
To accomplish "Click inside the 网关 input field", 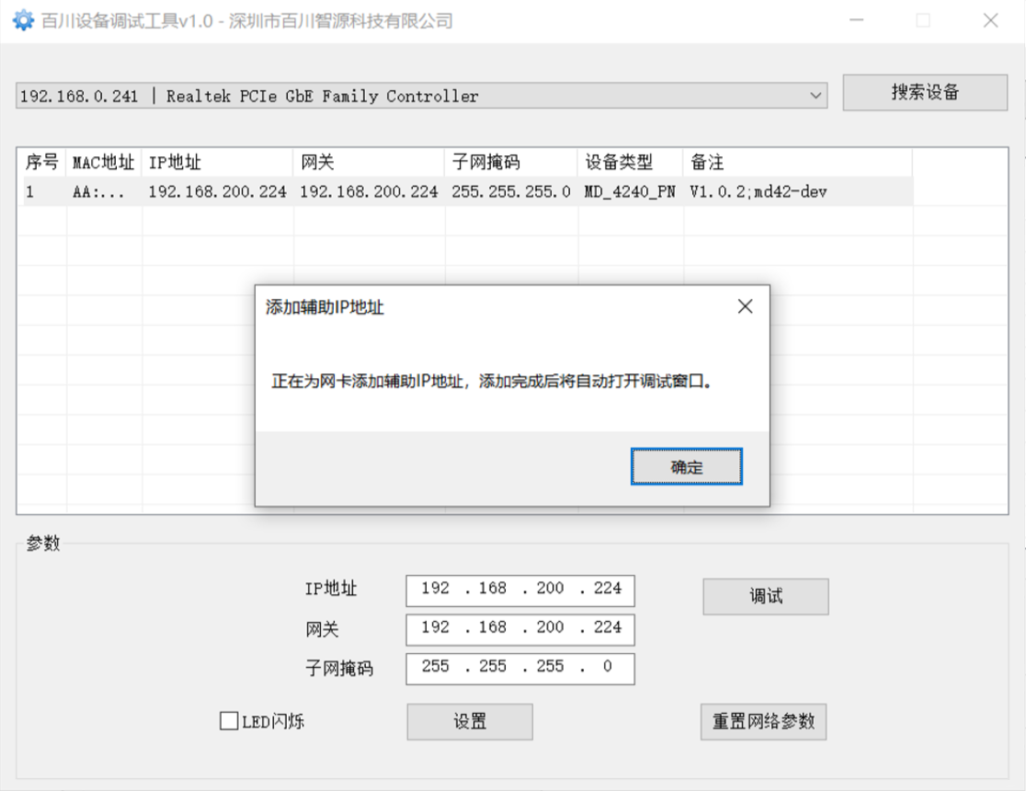I will 519,629.
